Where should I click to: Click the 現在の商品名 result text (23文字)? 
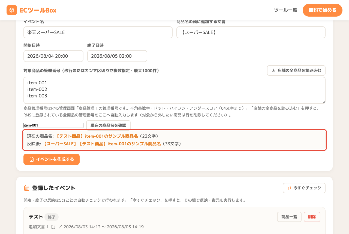[x=93, y=136]
